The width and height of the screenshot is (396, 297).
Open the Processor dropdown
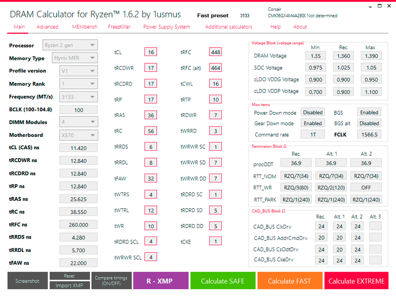pos(70,45)
